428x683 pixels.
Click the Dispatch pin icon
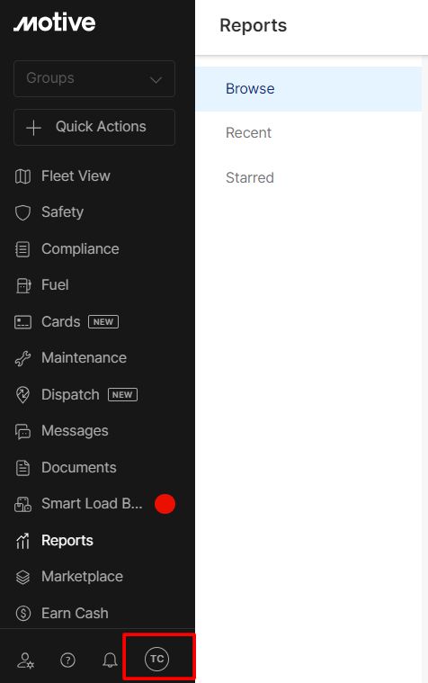click(x=22, y=395)
